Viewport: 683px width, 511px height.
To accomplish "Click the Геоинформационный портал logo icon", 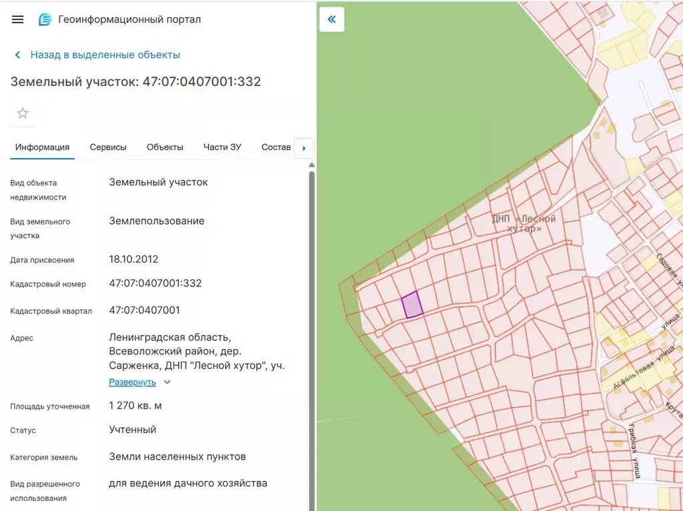I will 45,19.
